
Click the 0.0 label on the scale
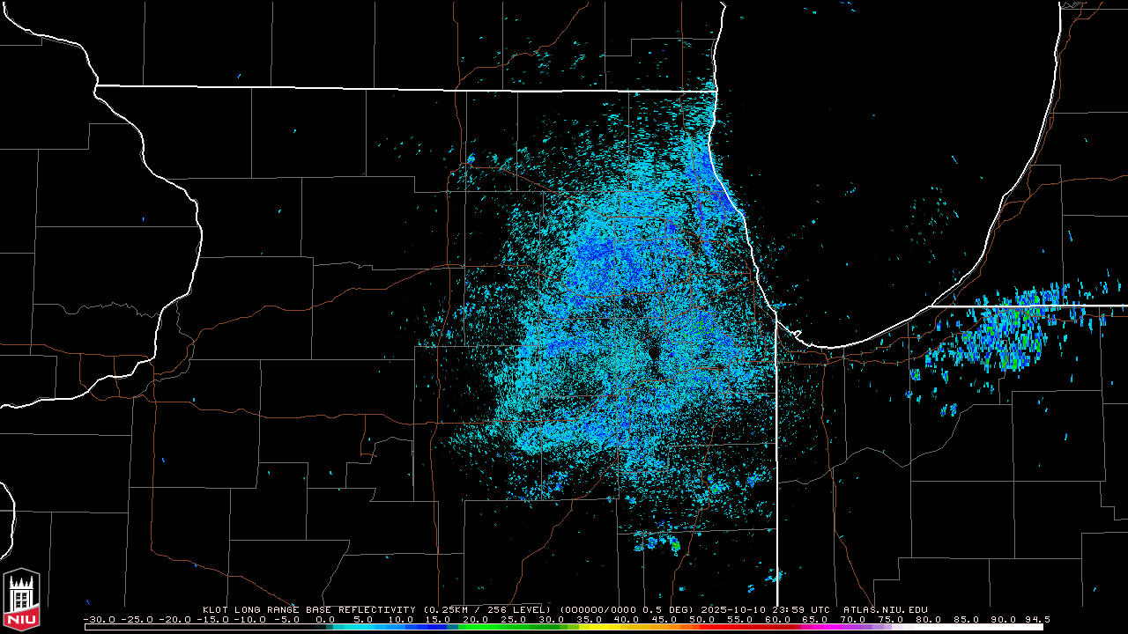[325, 619]
